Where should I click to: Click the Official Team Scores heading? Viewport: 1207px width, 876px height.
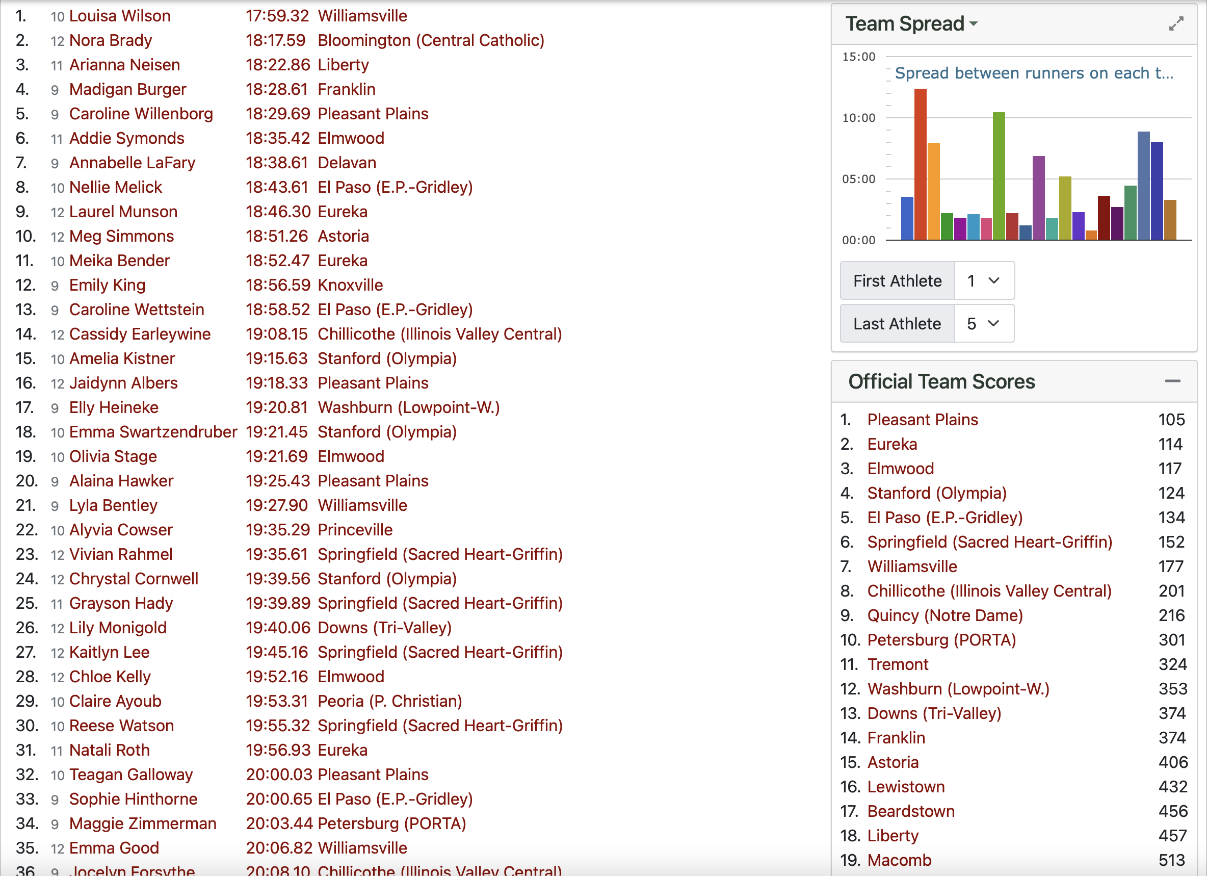pyautogui.click(x=941, y=382)
